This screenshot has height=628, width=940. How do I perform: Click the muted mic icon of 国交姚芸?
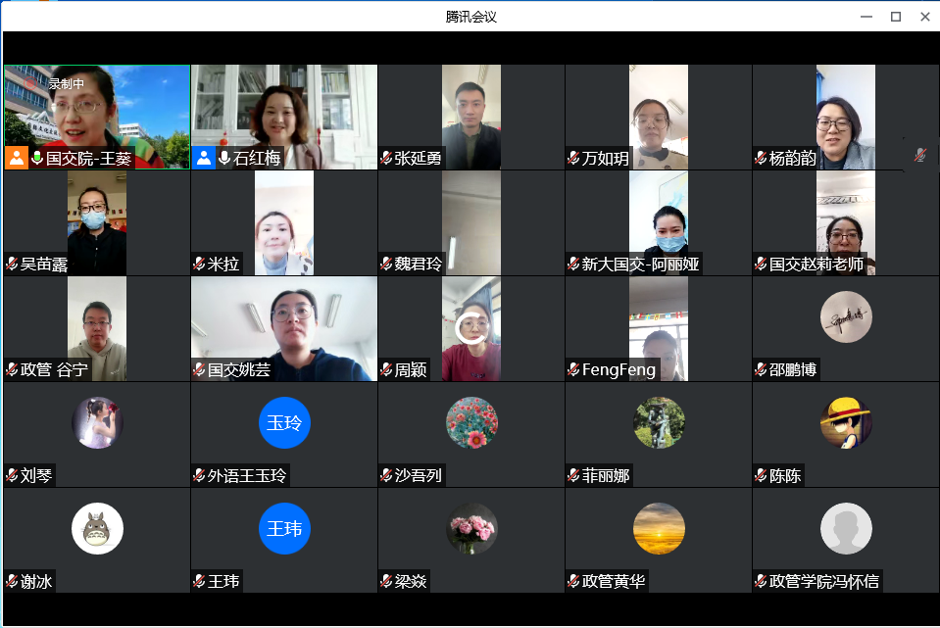point(200,369)
